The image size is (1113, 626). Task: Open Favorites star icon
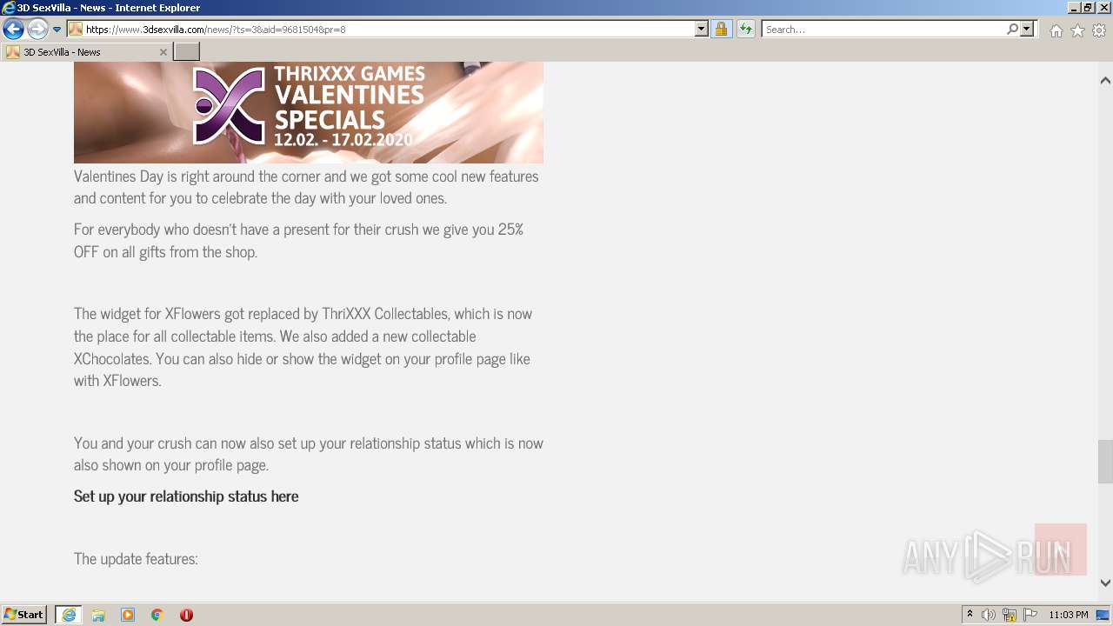click(x=1077, y=30)
